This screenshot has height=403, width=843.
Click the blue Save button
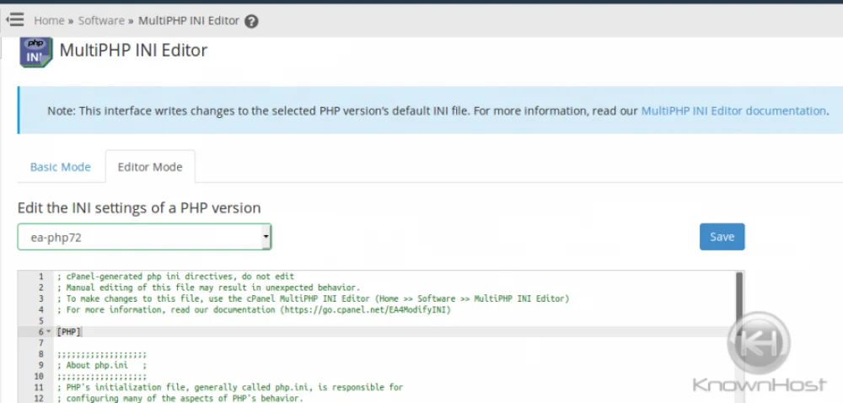click(722, 237)
